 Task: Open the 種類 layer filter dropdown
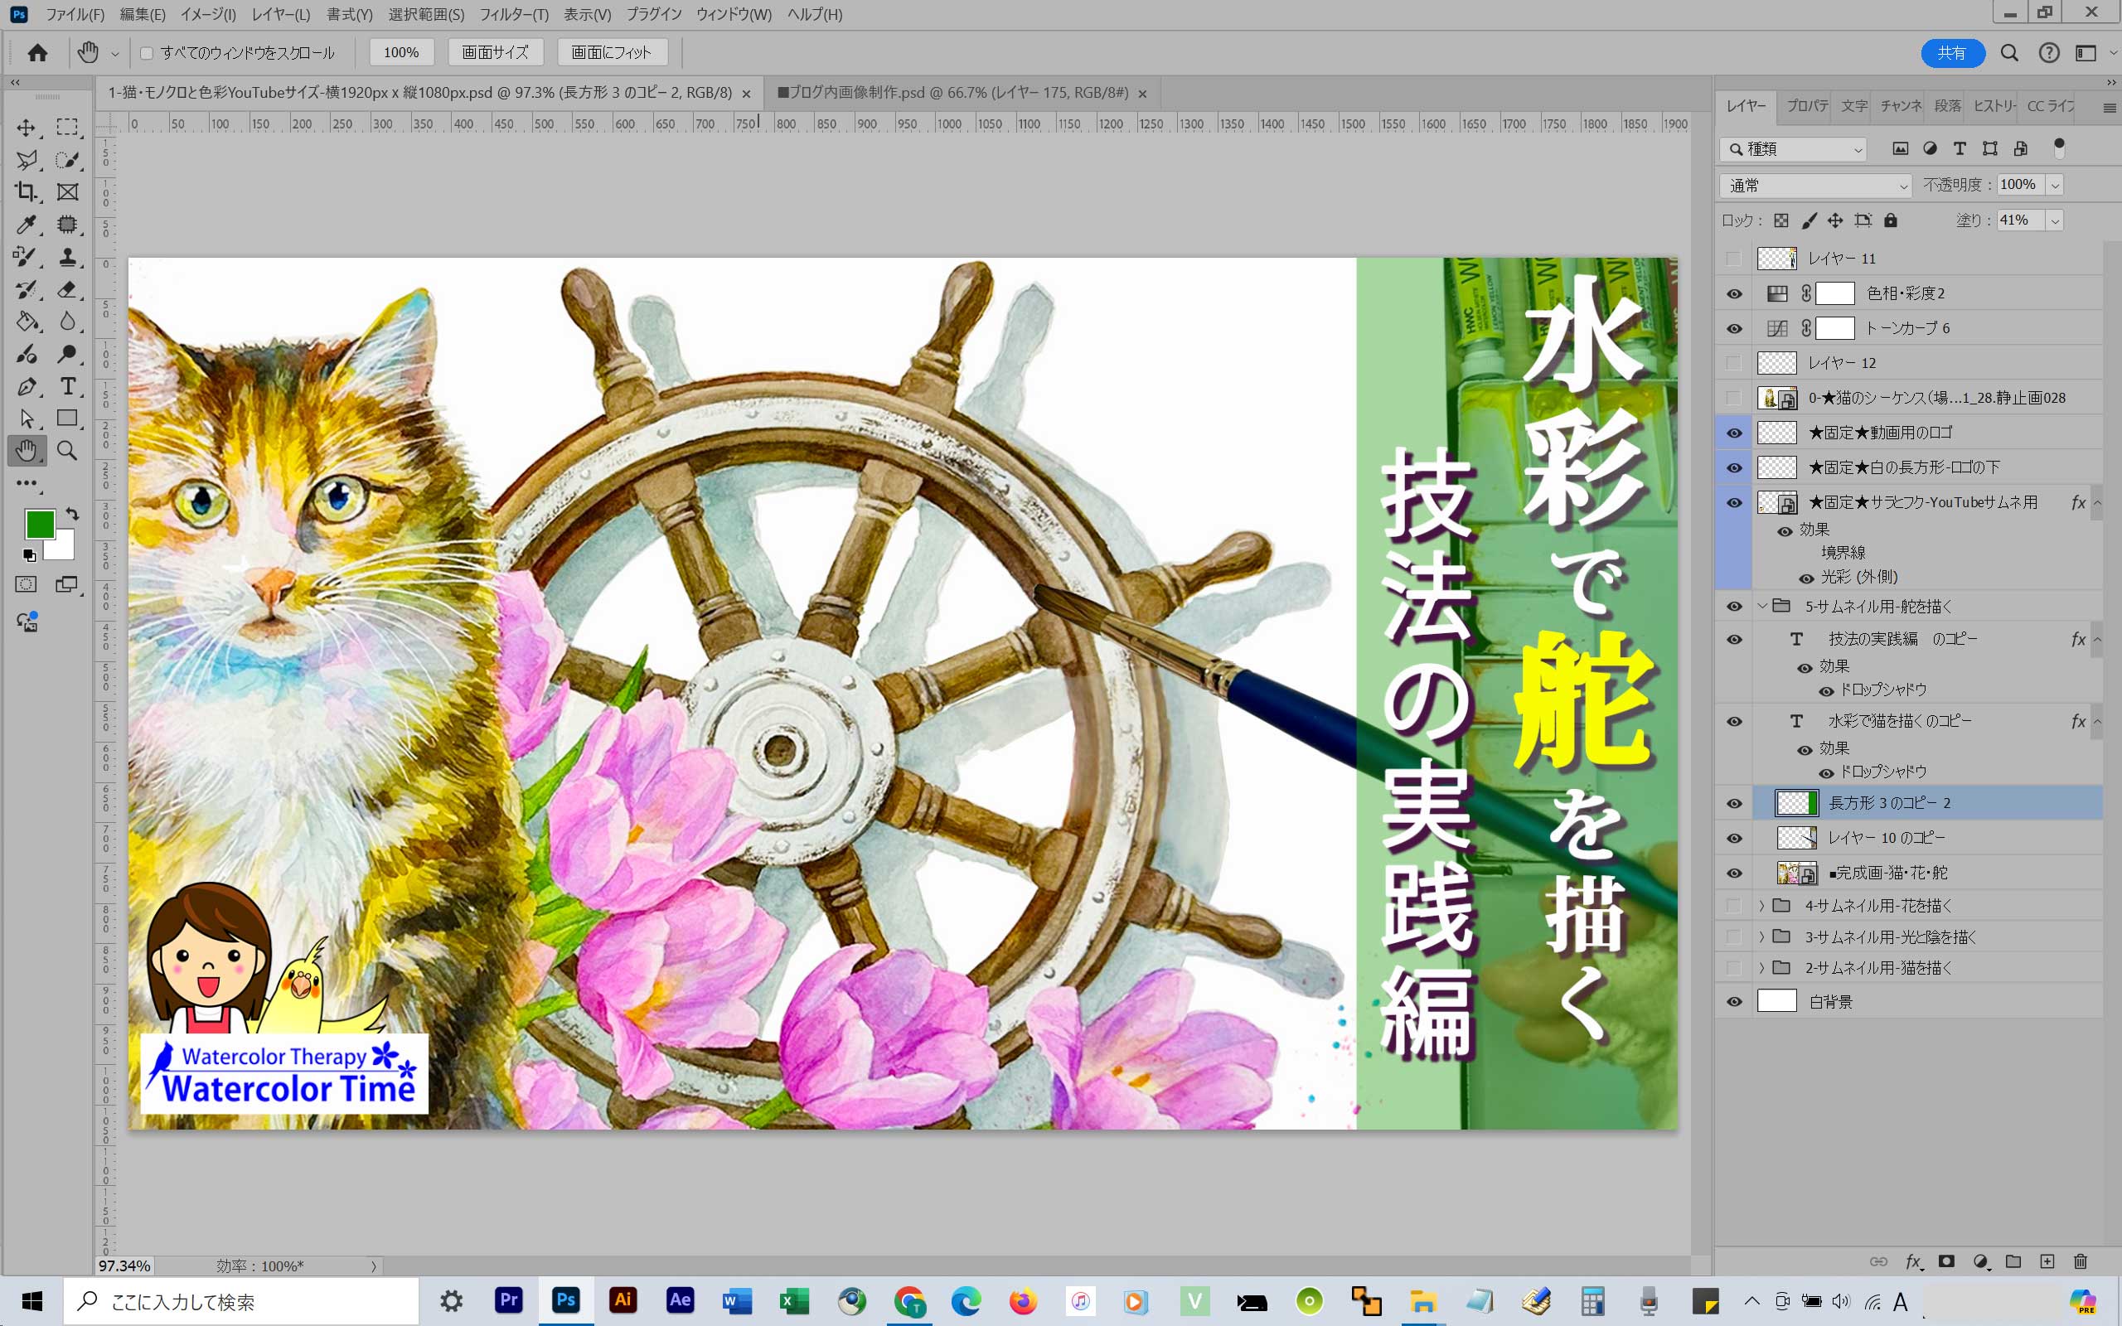(1793, 150)
